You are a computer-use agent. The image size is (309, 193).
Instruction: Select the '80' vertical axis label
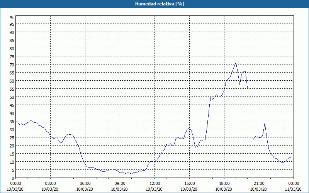pos(12,48)
